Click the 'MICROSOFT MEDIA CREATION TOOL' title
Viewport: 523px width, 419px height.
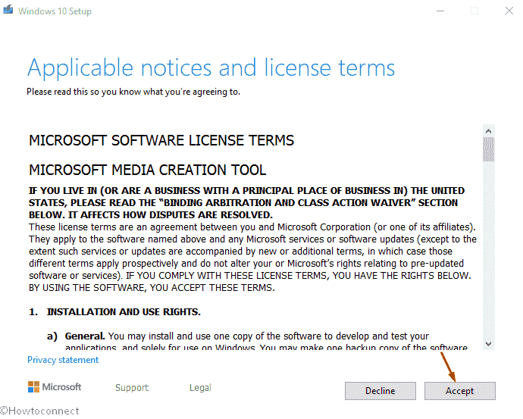(x=147, y=170)
